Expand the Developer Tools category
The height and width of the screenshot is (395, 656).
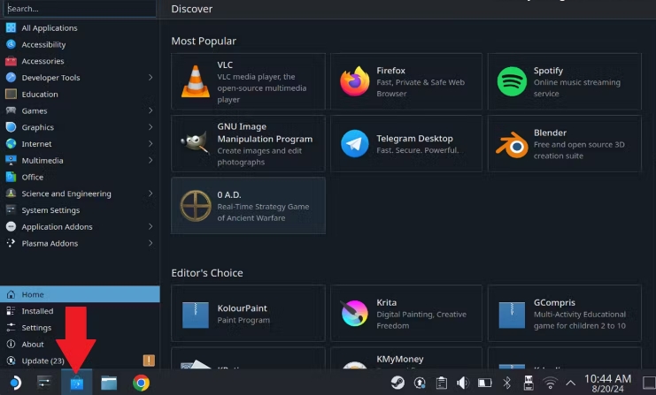[x=150, y=77]
